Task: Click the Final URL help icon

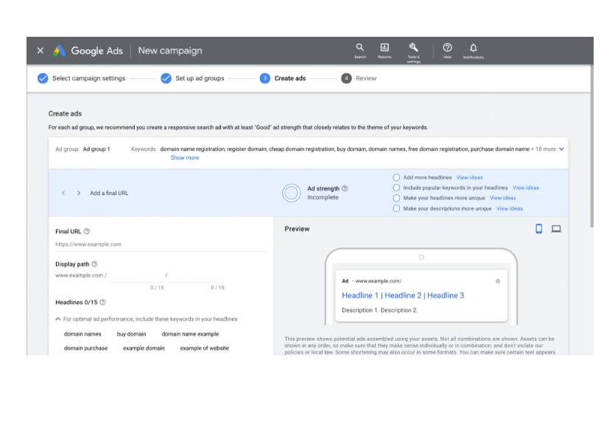Action: click(87, 231)
